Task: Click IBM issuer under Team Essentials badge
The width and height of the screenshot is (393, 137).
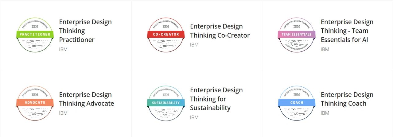Action: [x=325, y=49]
